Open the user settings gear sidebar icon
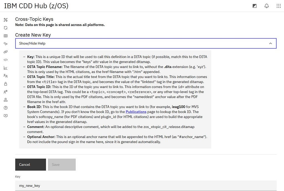The width and height of the screenshot is (284, 191). [6, 92]
